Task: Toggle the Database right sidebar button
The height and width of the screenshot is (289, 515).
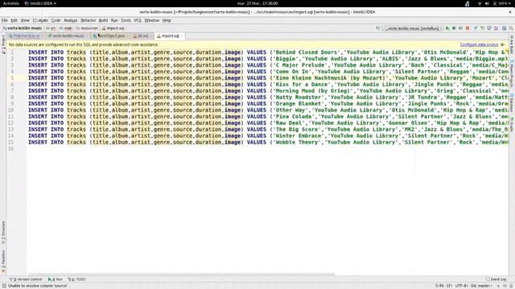Action: coord(512,104)
